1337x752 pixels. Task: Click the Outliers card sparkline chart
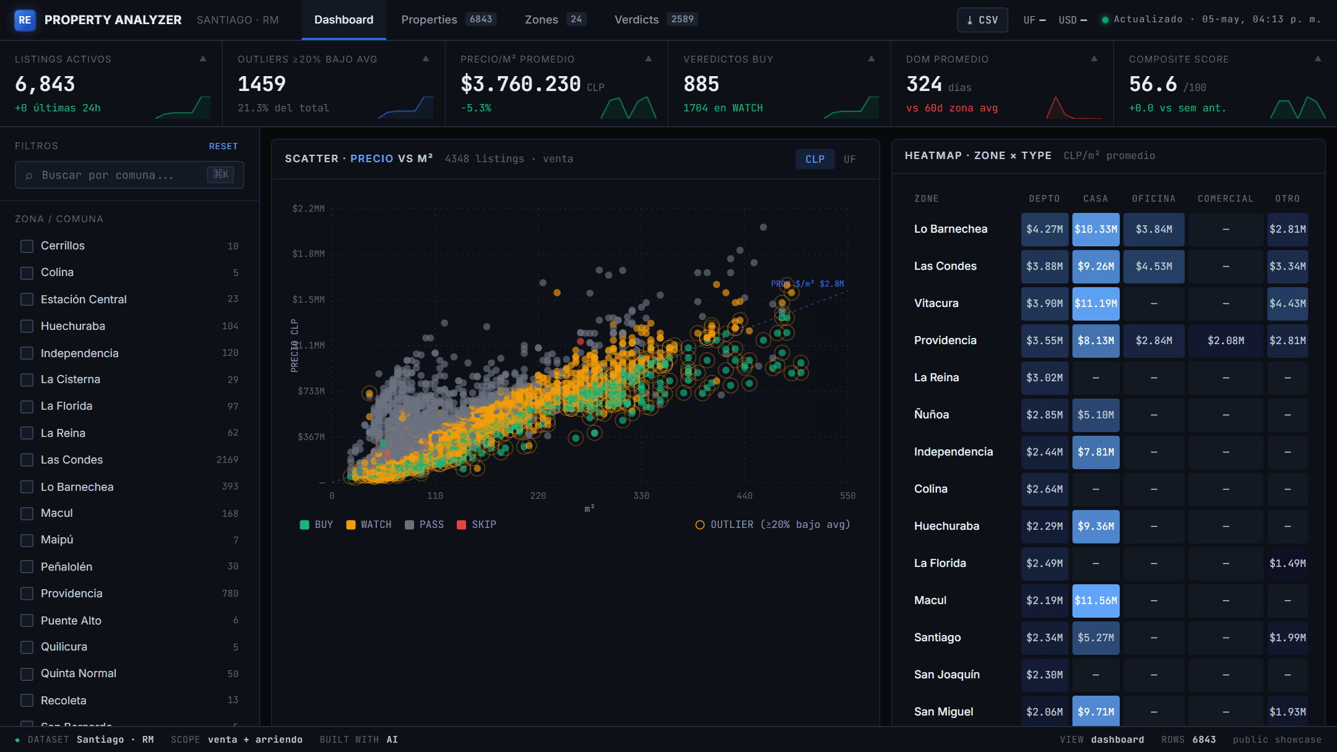coord(405,107)
